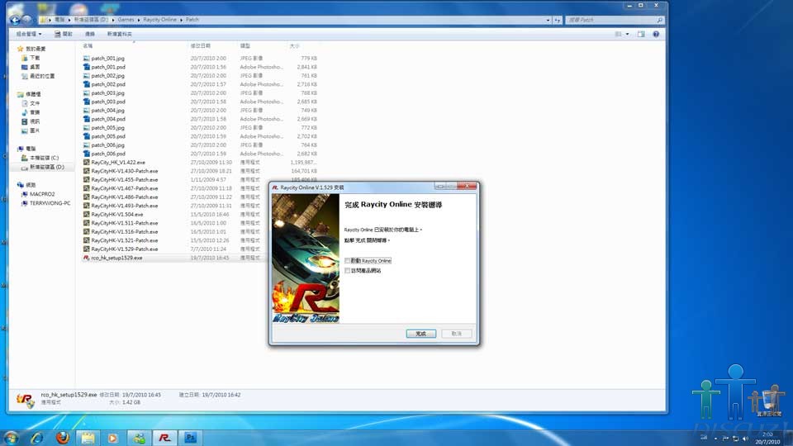793x446 pixels.
Task: Toggle the preview pane icon
Action: click(641, 34)
